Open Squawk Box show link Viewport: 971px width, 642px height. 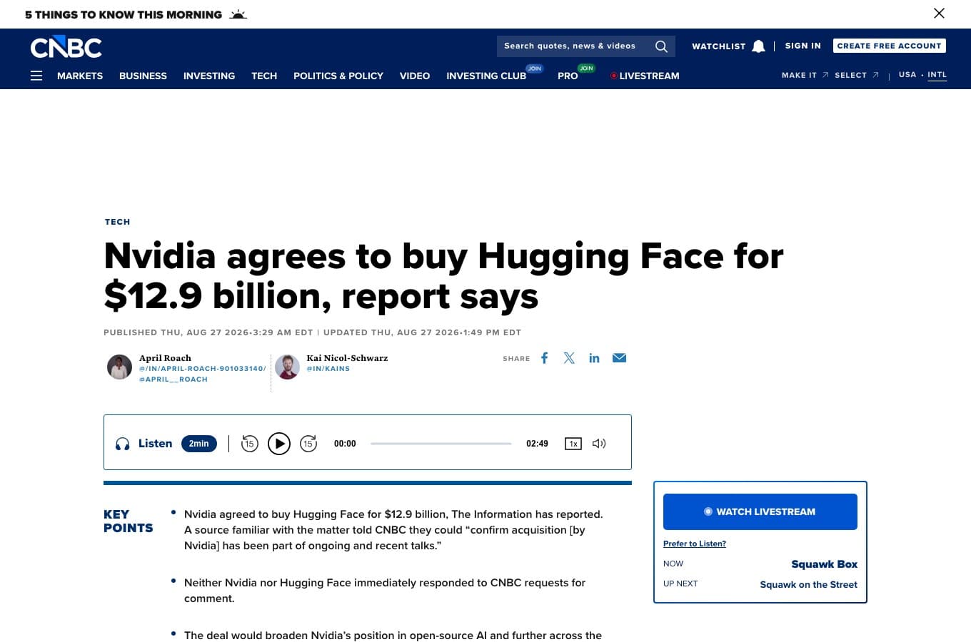click(x=825, y=564)
